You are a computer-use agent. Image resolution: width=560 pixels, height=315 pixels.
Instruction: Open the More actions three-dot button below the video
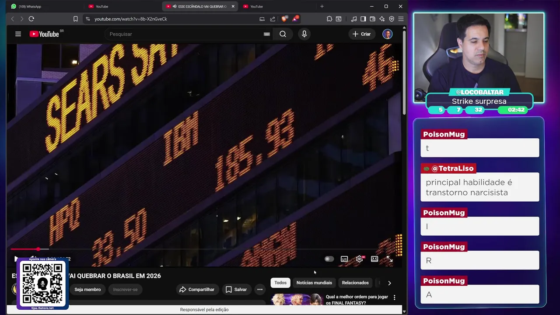point(260,289)
